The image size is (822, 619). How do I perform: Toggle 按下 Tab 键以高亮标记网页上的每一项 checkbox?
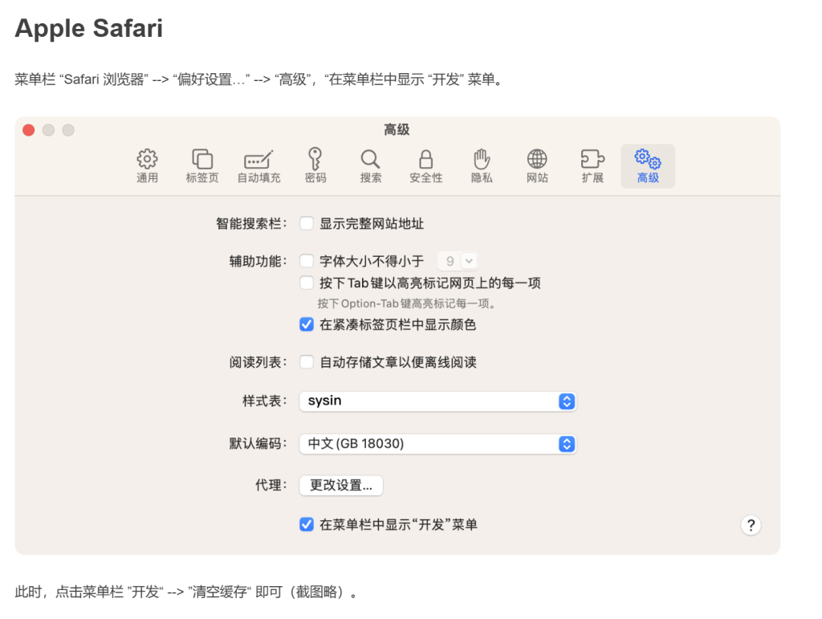307,283
